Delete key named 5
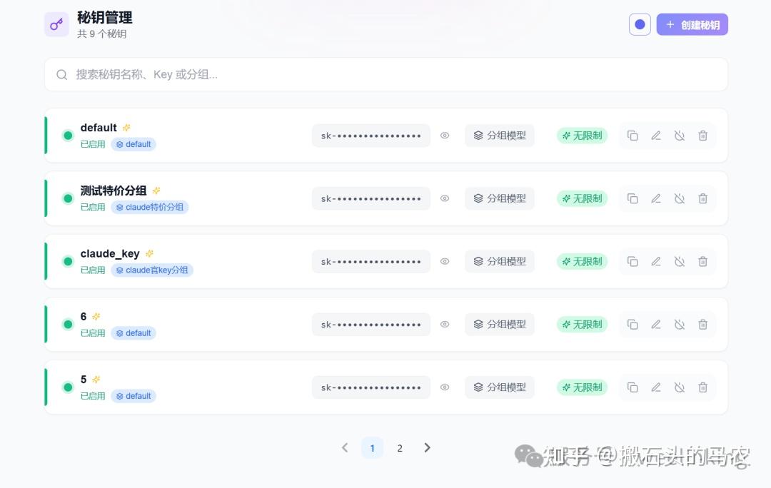This screenshot has width=771, height=488. [702, 387]
